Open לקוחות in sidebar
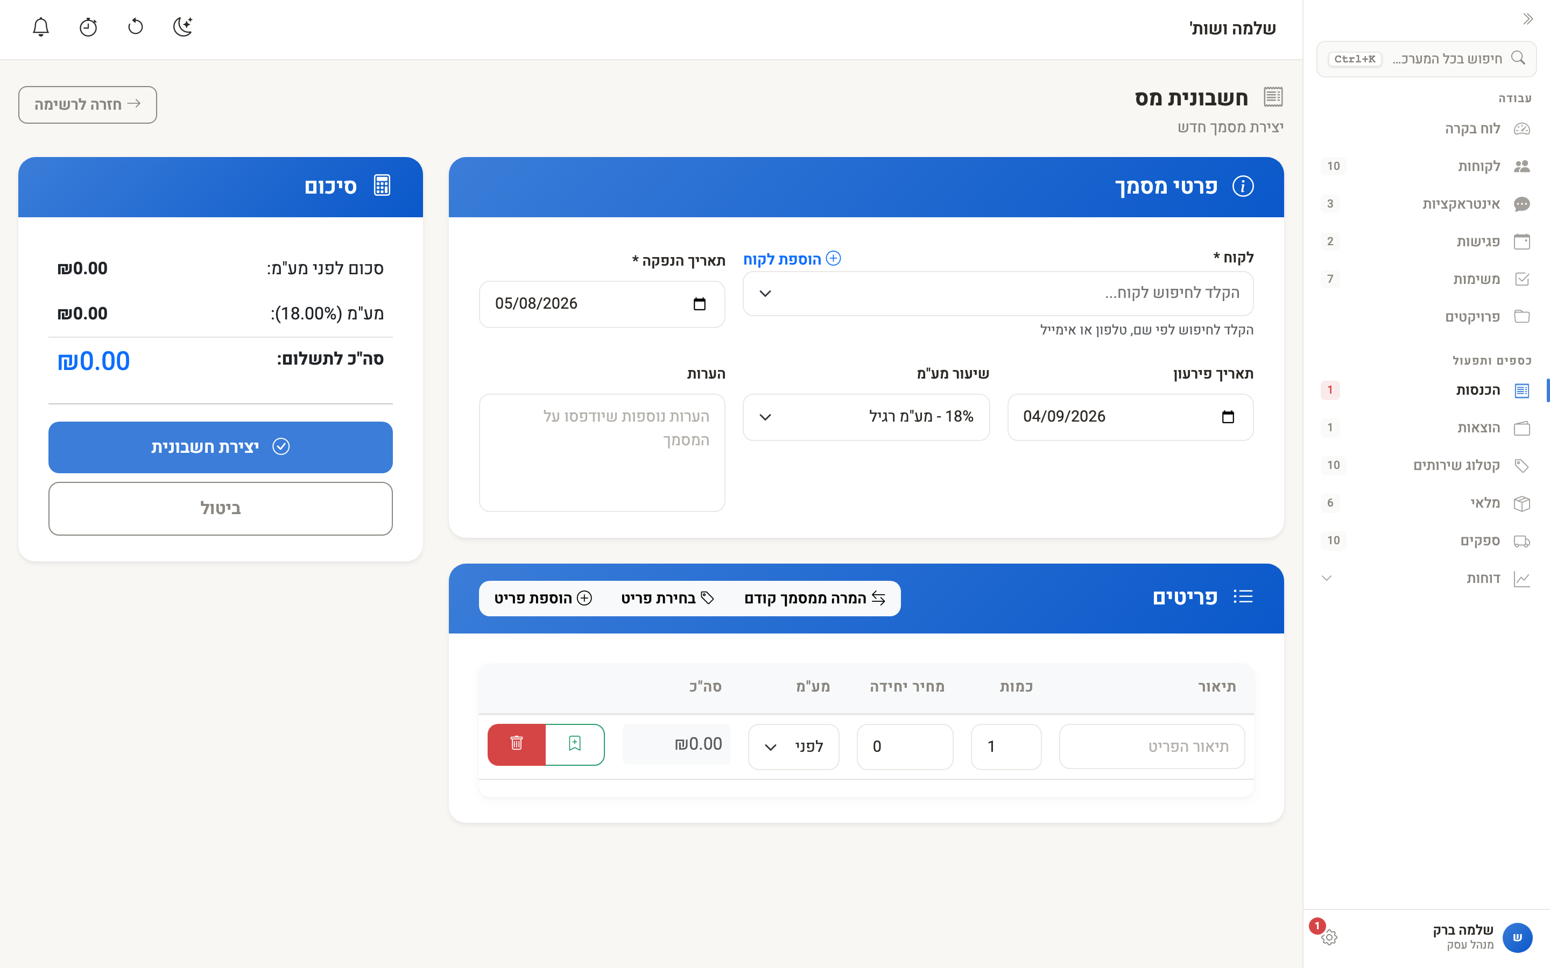Image resolution: width=1550 pixels, height=968 pixels. [x=1426, y=167]
